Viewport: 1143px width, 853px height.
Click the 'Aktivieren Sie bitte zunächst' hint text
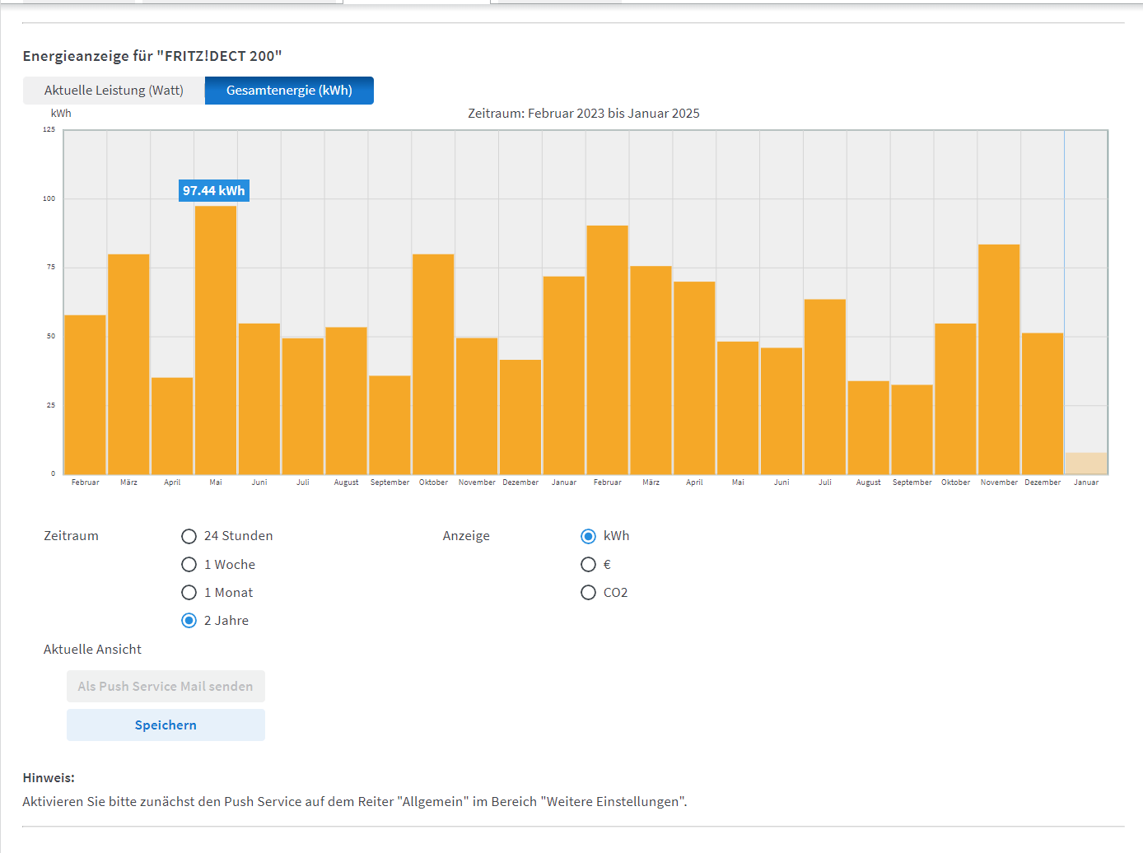(355, 802)
